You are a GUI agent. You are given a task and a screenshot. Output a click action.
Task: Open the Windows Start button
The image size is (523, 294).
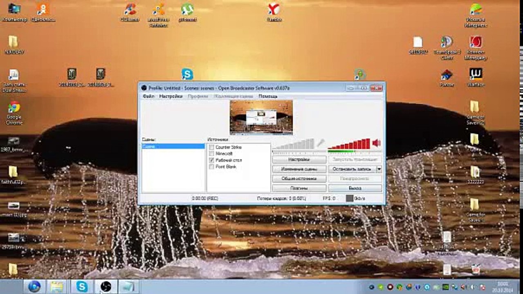pyautogui.click(x=34, y=286)
